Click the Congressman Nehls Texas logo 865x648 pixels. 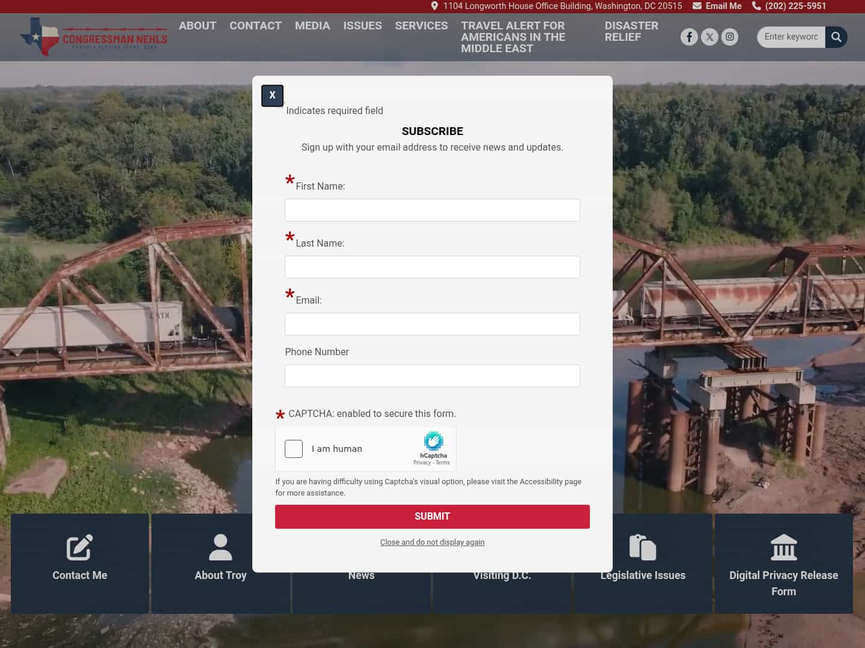click(94, 37)
